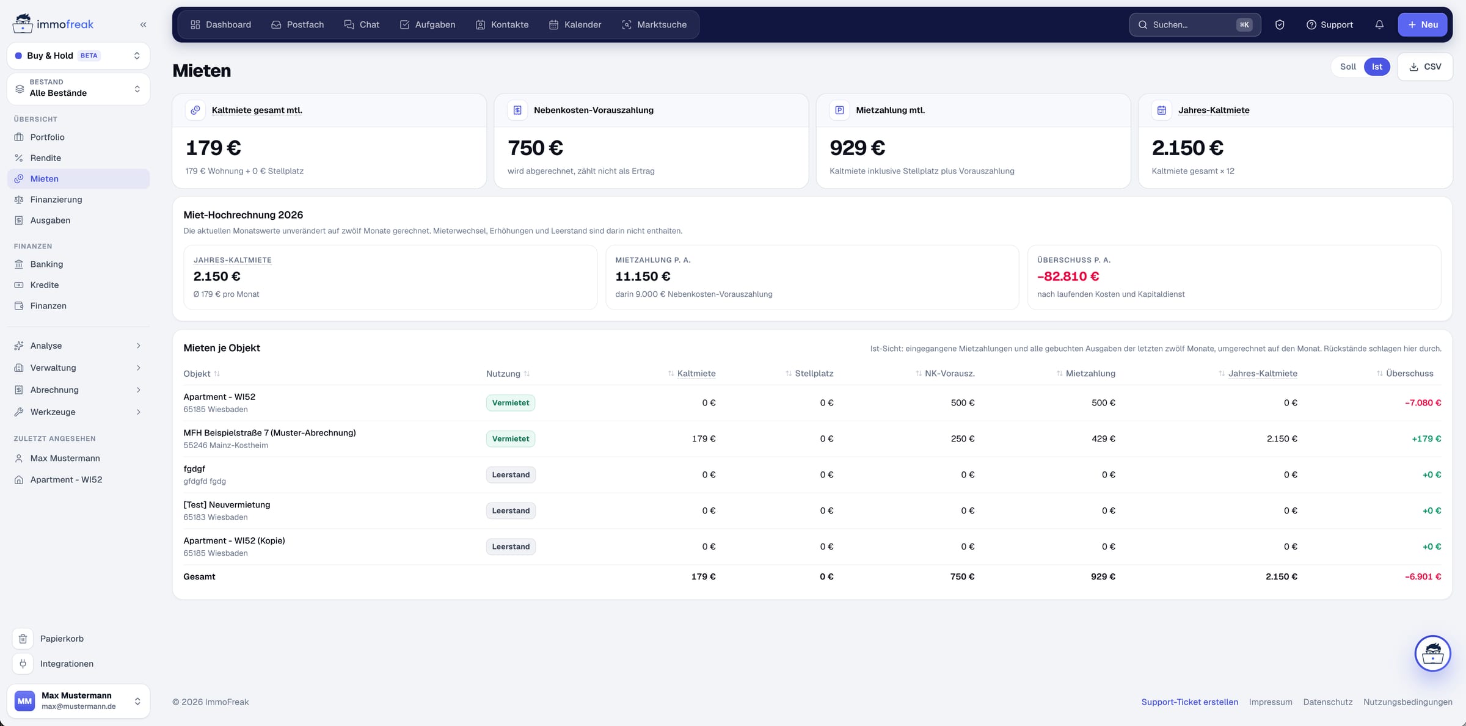Open notifications bell icon

tap(1379, 24)
